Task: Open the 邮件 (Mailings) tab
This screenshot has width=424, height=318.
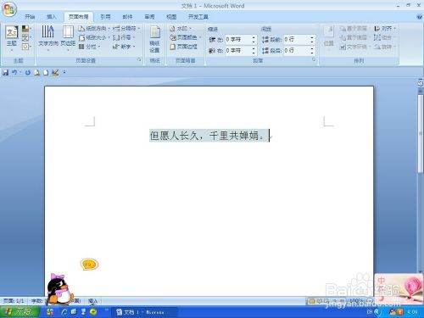Action: [x=127, y=17]
